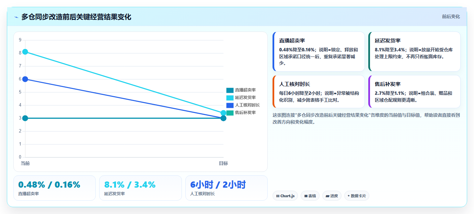Click the blue 人工核对时长 data point at 当前
This screenshot has height=214, width=474.
[x=25, y=79]
